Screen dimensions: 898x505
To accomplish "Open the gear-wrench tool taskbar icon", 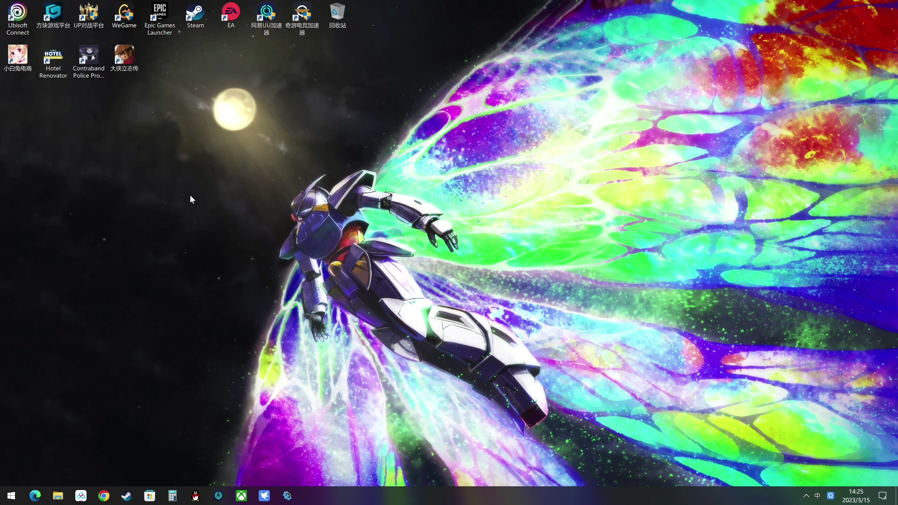I will 287,496.
